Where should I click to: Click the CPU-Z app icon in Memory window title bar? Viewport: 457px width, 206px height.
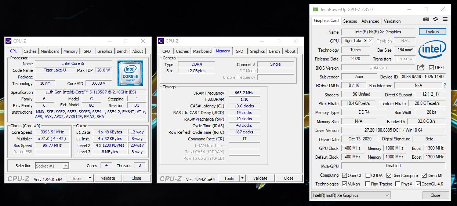(161, 41)
